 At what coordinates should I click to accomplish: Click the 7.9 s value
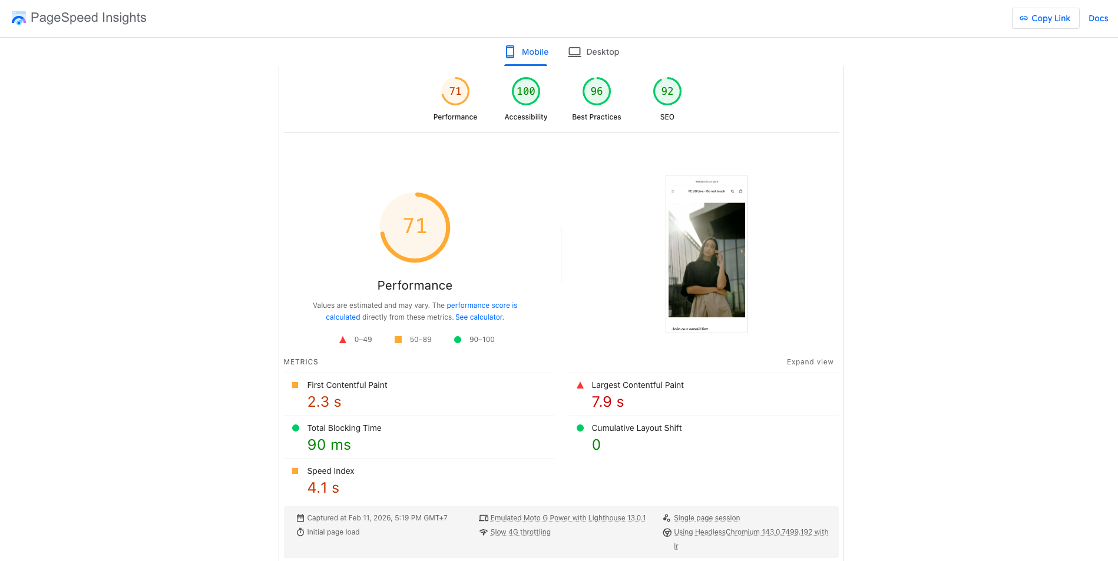607,402
